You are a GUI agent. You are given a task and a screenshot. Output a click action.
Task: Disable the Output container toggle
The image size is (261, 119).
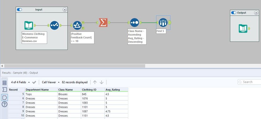pyautogui.click(x=234, y=13)
